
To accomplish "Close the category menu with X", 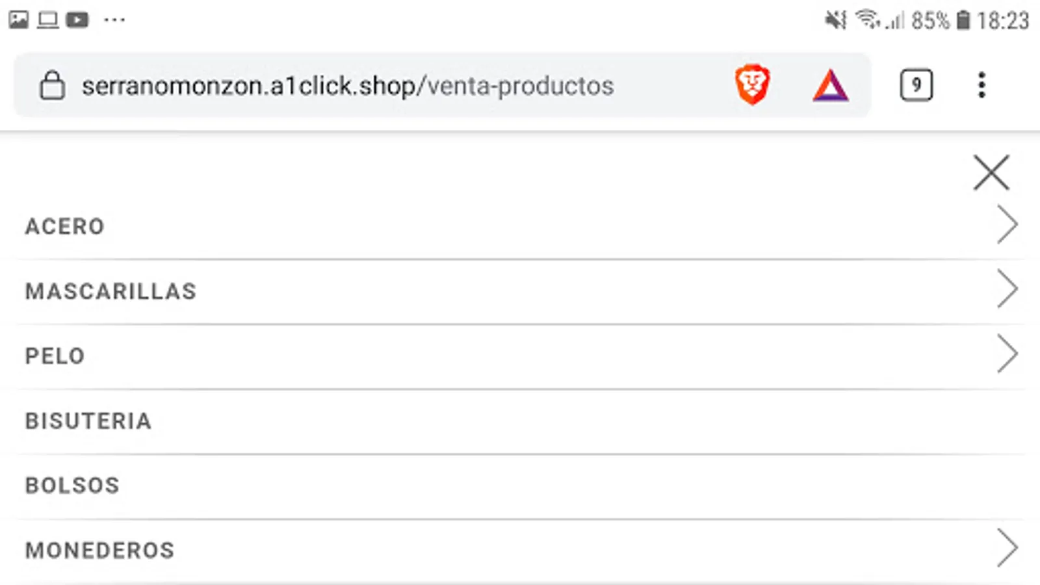I will pyautogui.click(x=991, y=172).
